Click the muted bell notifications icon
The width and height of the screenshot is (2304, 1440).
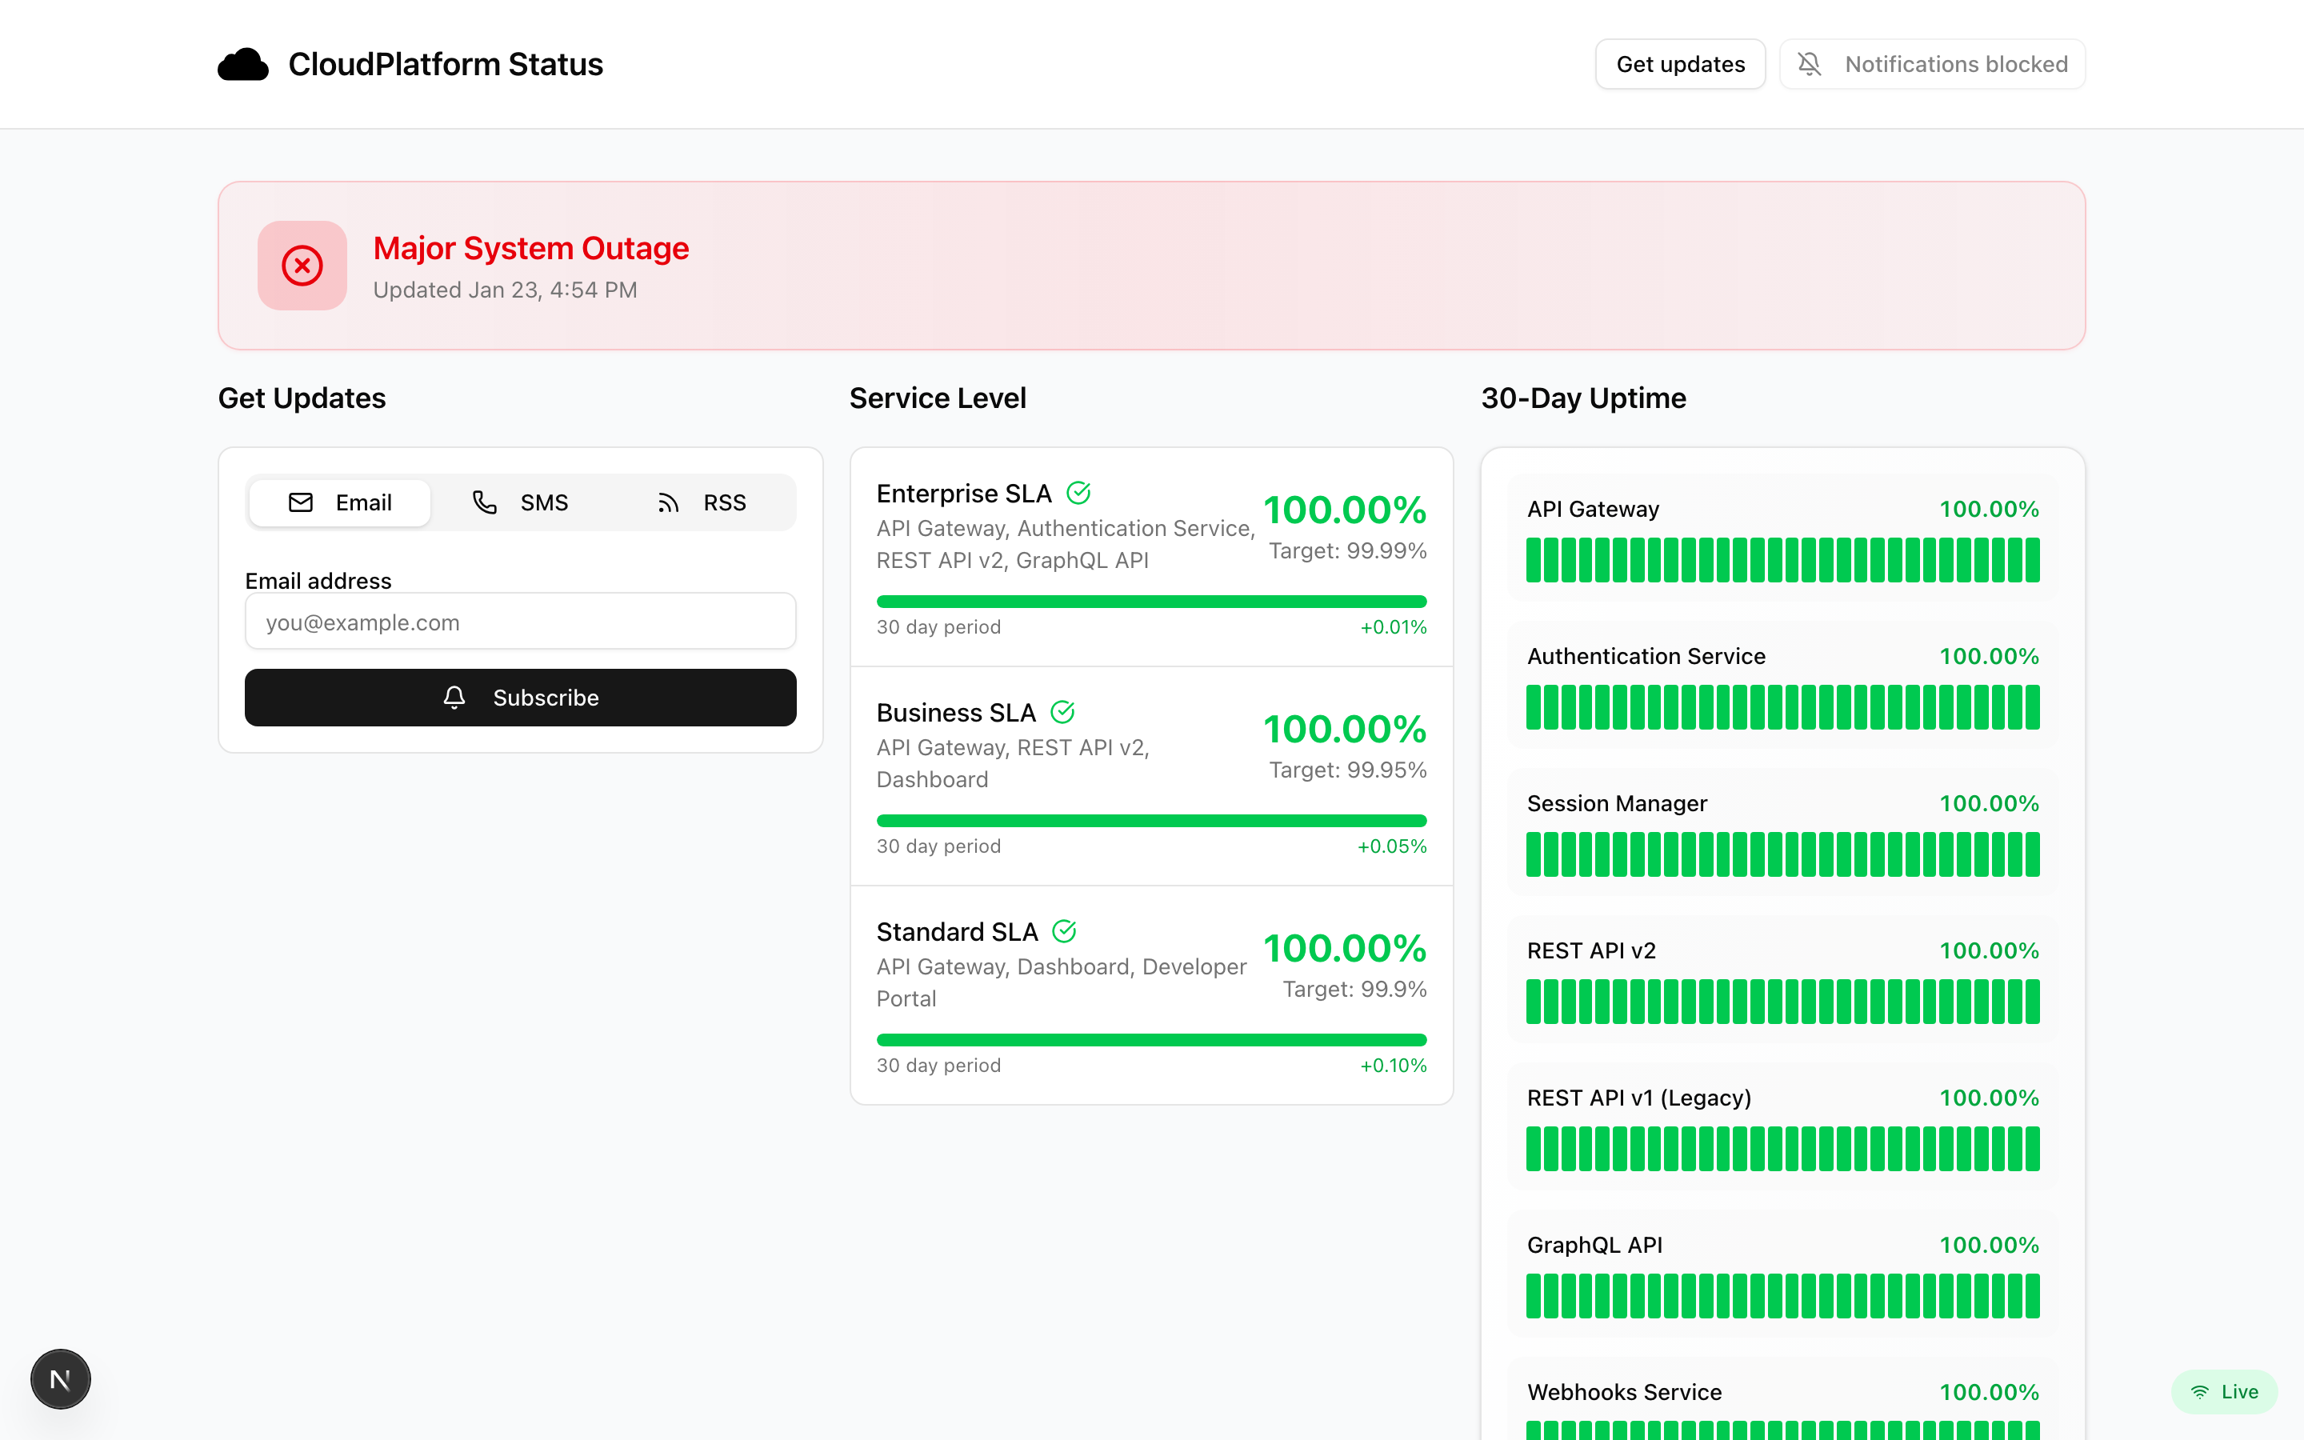coord(1810,64)
